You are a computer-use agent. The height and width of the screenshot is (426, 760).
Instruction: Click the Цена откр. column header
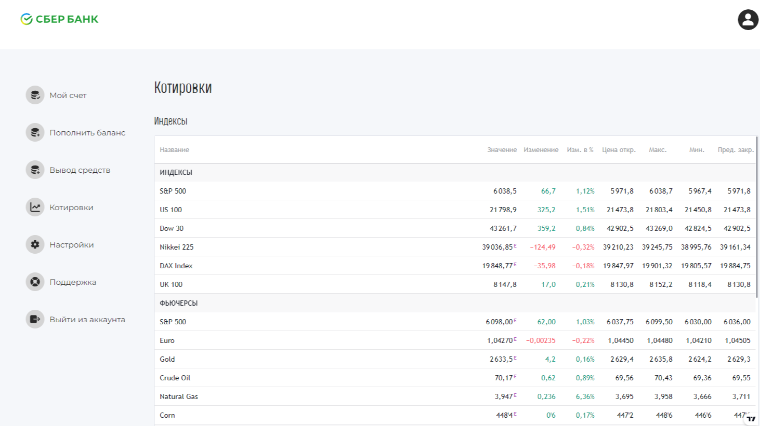tap(619, 150)
